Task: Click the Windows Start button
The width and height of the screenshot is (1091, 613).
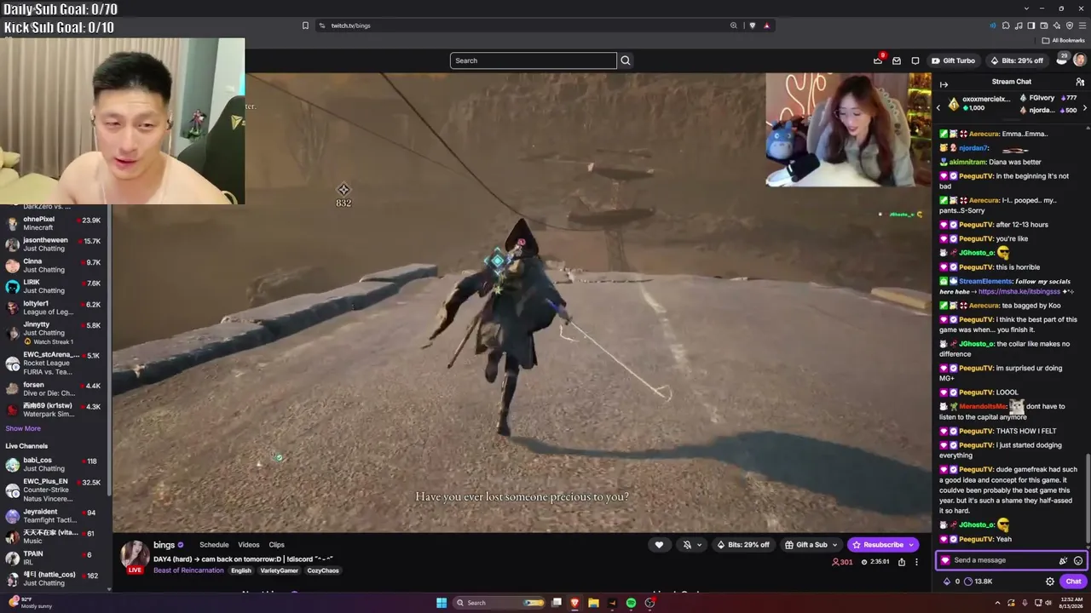Action: pos(442,603)
